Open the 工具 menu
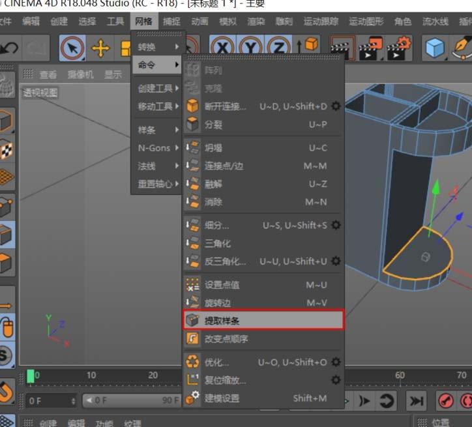The width and height of the screenshot is (472, 427). coord(115,21)
